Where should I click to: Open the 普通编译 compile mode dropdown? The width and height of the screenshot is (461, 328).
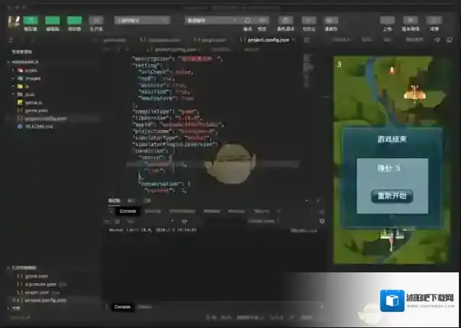pyautogui.click(x=211, y=21)
